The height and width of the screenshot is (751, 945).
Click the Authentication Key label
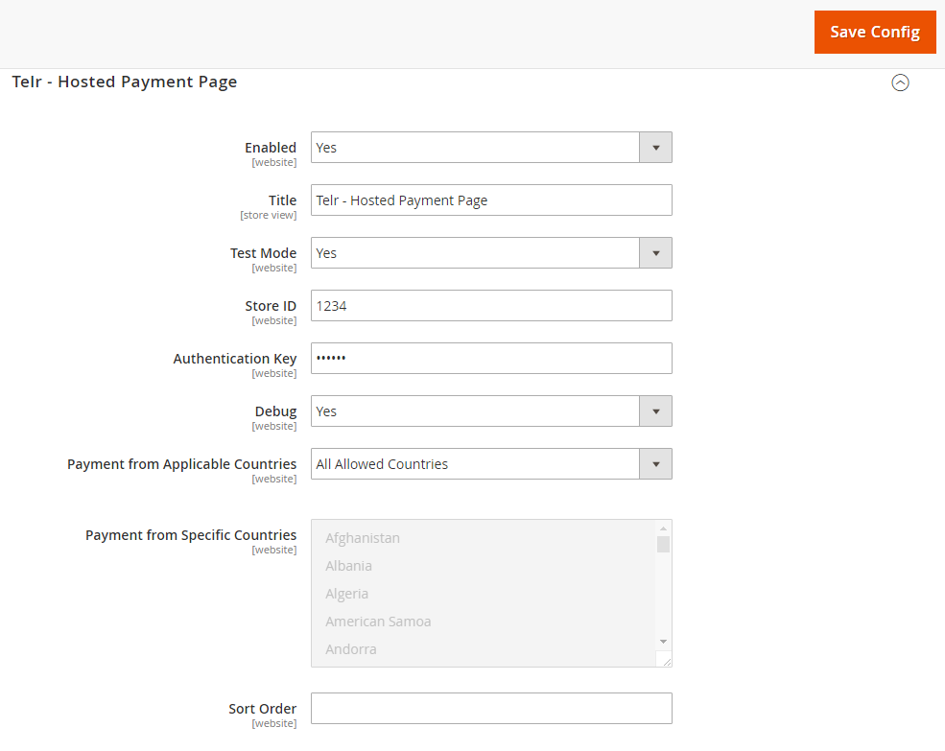tap(235, 359)
